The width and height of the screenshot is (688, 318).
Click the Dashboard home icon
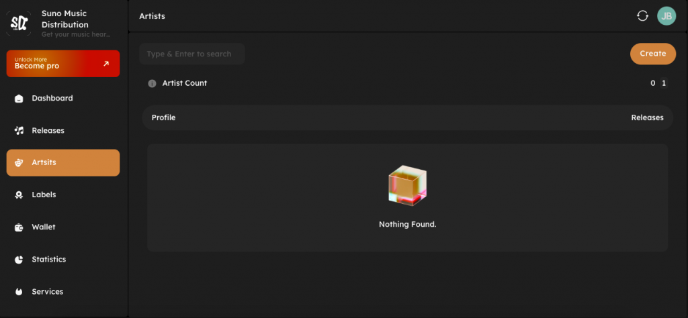click(x=19, y=99)
